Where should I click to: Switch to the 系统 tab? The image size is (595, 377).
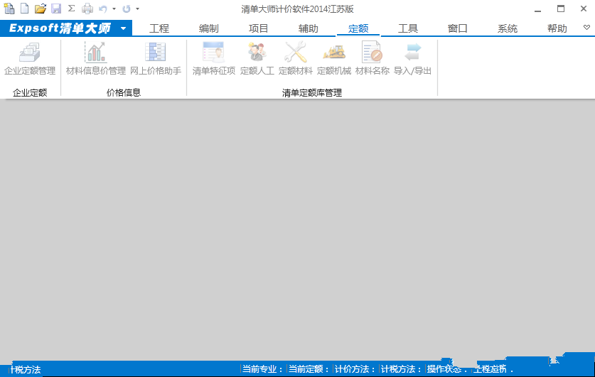[508, 28]
